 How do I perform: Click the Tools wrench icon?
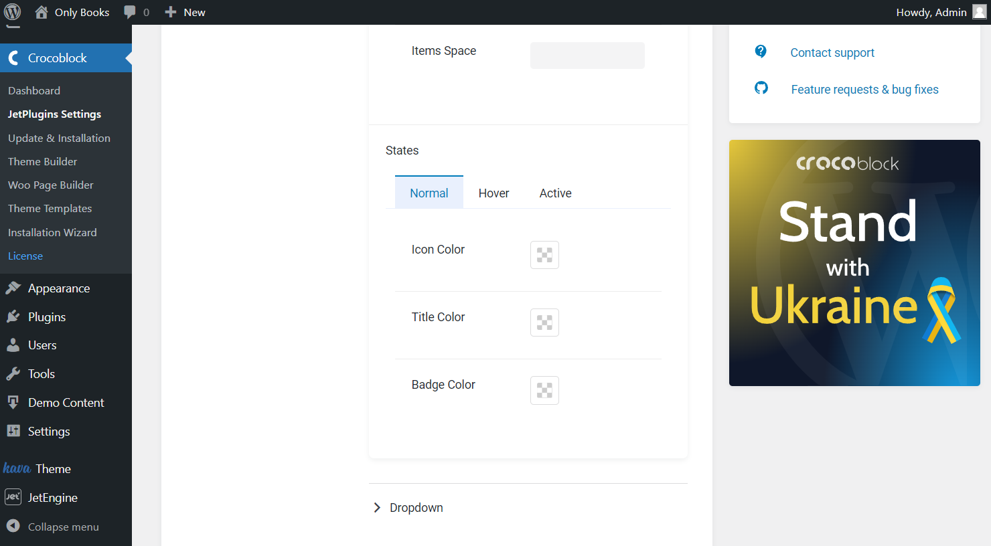pyautogui.click(x=13, y=373)
